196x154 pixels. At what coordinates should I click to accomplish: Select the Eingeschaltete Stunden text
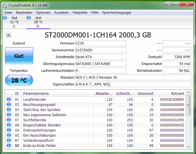pyautogui.click(x=42, y=125)
